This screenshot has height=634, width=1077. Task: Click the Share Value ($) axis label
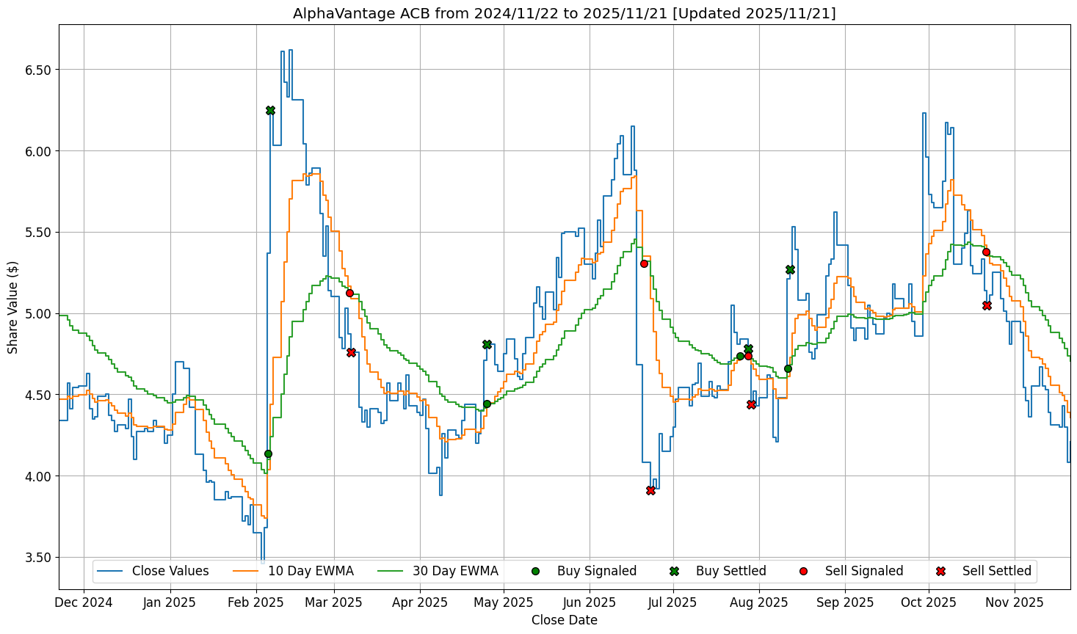[13, 307]
